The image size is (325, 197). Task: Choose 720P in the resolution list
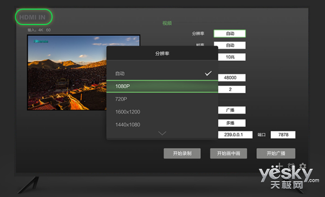[x=162, y=99]
